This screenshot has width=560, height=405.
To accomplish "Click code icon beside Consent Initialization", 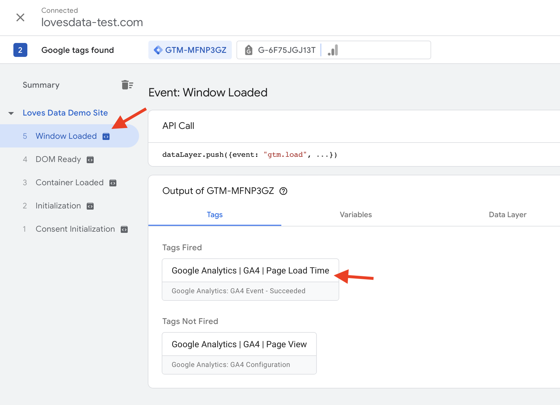I will [124, 229].
